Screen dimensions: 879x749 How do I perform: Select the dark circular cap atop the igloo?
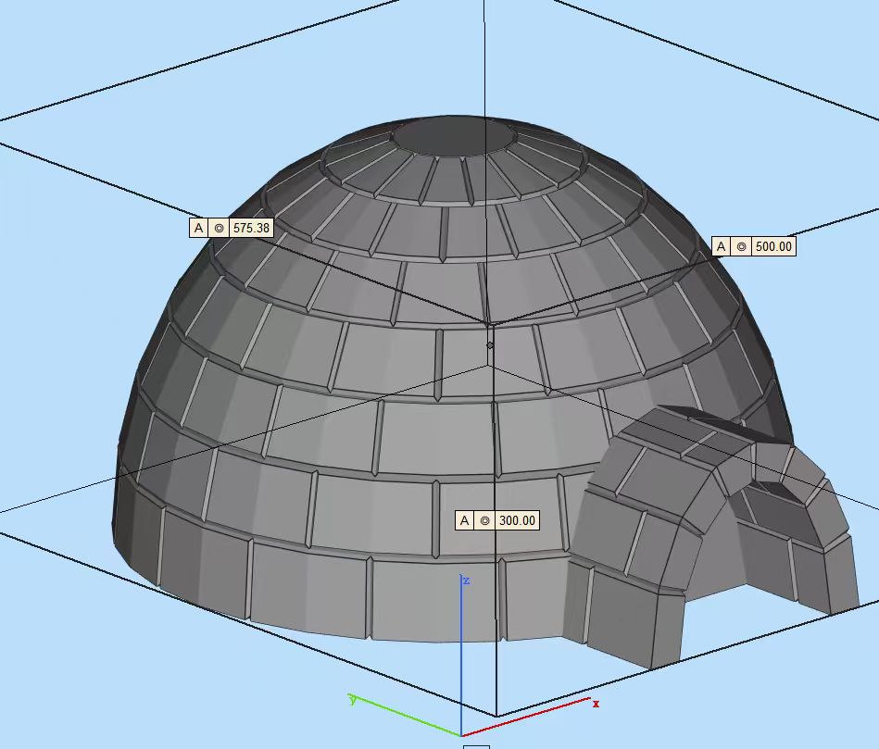click(454, 137)
